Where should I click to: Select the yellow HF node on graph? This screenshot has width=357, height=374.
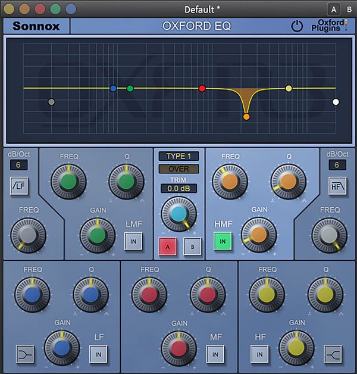(x=289, y=89)
